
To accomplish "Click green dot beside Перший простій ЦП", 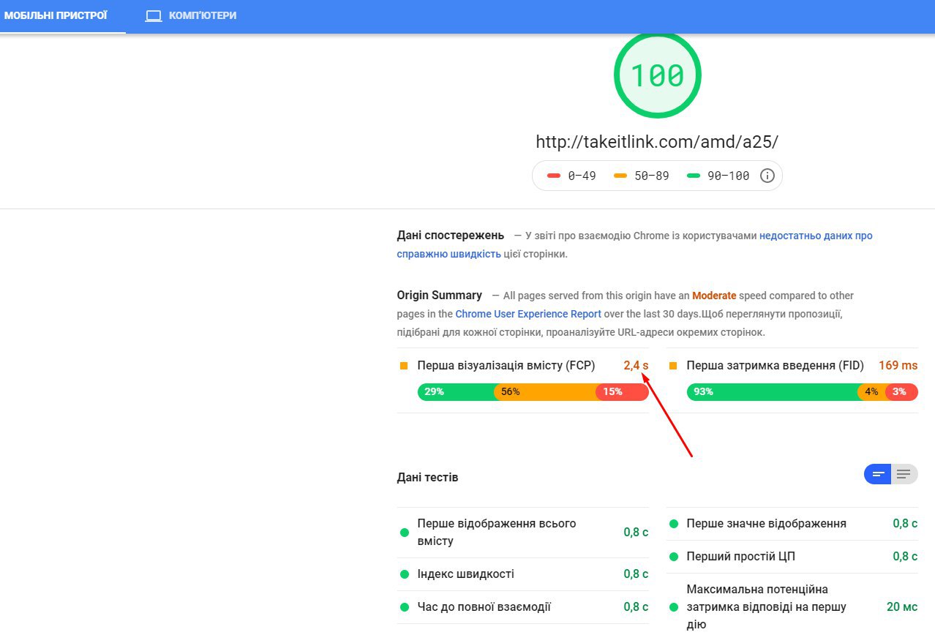I will (x=673, y=557).
